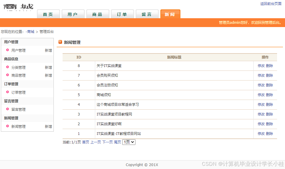Click the 商品信息 sidebar section heading
The image size is (285, 169).
(x=11, y=59)
